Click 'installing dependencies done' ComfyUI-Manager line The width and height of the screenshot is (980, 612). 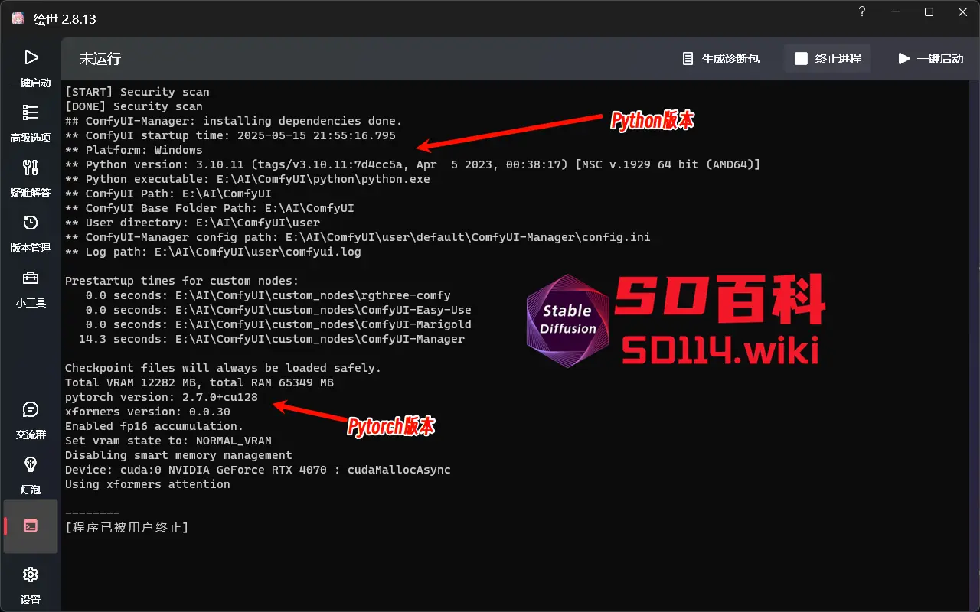tap(234, 121)
